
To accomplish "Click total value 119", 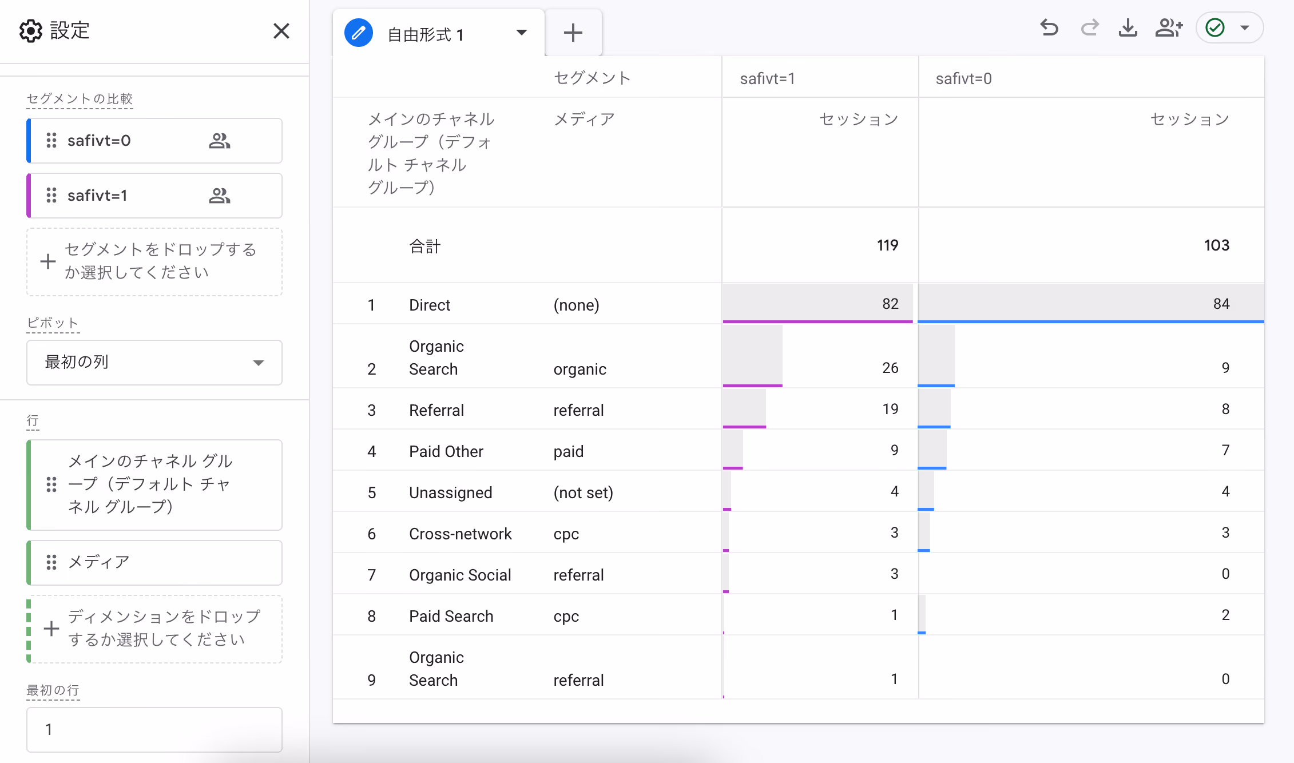I will (x=887, y=245).
